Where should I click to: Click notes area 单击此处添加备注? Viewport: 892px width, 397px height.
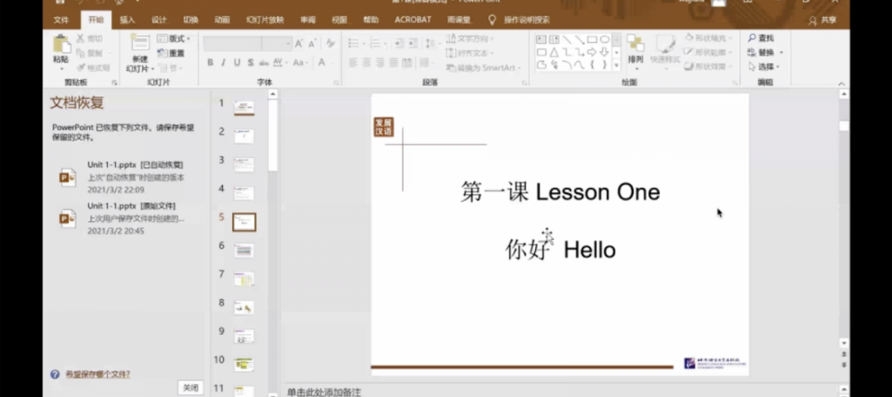click(x=324, y=392)
